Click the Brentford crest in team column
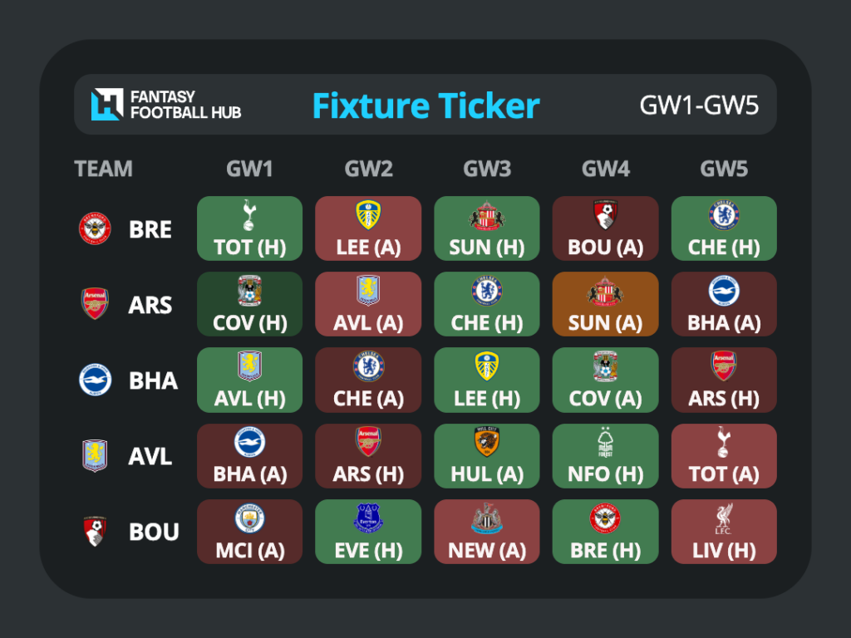The height and width of the screenshot is (638, 851). tap(95, 228)
